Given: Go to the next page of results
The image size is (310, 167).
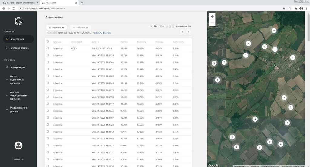Looking at the screenshot, I should pos(188,31).
